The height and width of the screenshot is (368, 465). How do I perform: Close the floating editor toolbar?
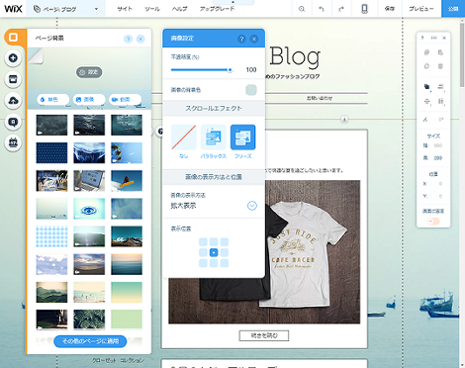[x=444, y=38]
